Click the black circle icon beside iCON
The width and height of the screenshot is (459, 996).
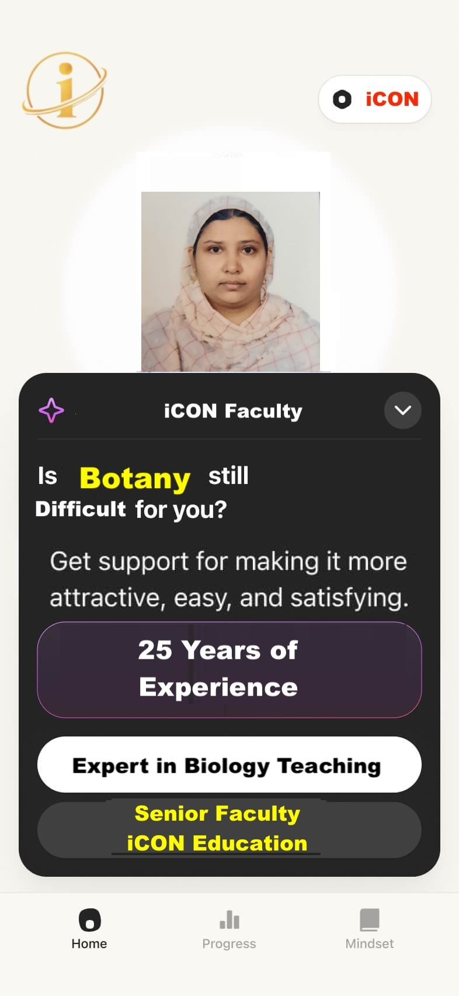point(342,99)
